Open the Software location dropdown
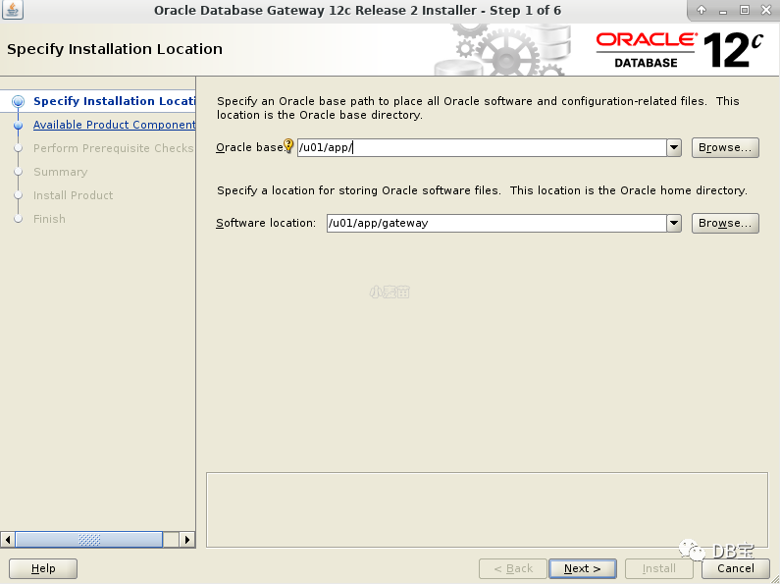Screen dimensions: 780x584 click(673, 224)
